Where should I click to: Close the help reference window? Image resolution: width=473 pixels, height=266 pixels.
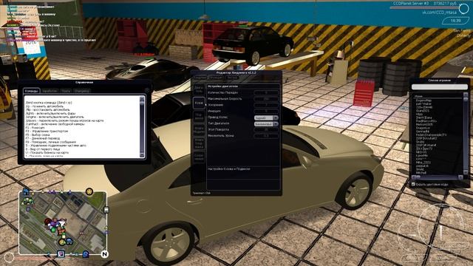click(147, 90)
